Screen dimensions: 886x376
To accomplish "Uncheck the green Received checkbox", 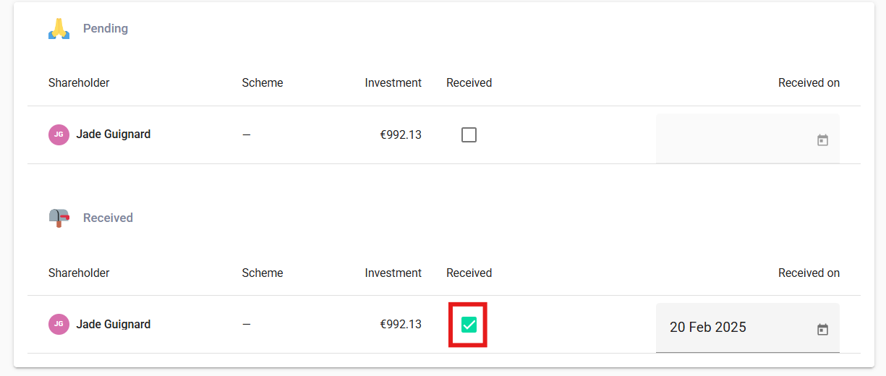I will click(x=469, y=325).
